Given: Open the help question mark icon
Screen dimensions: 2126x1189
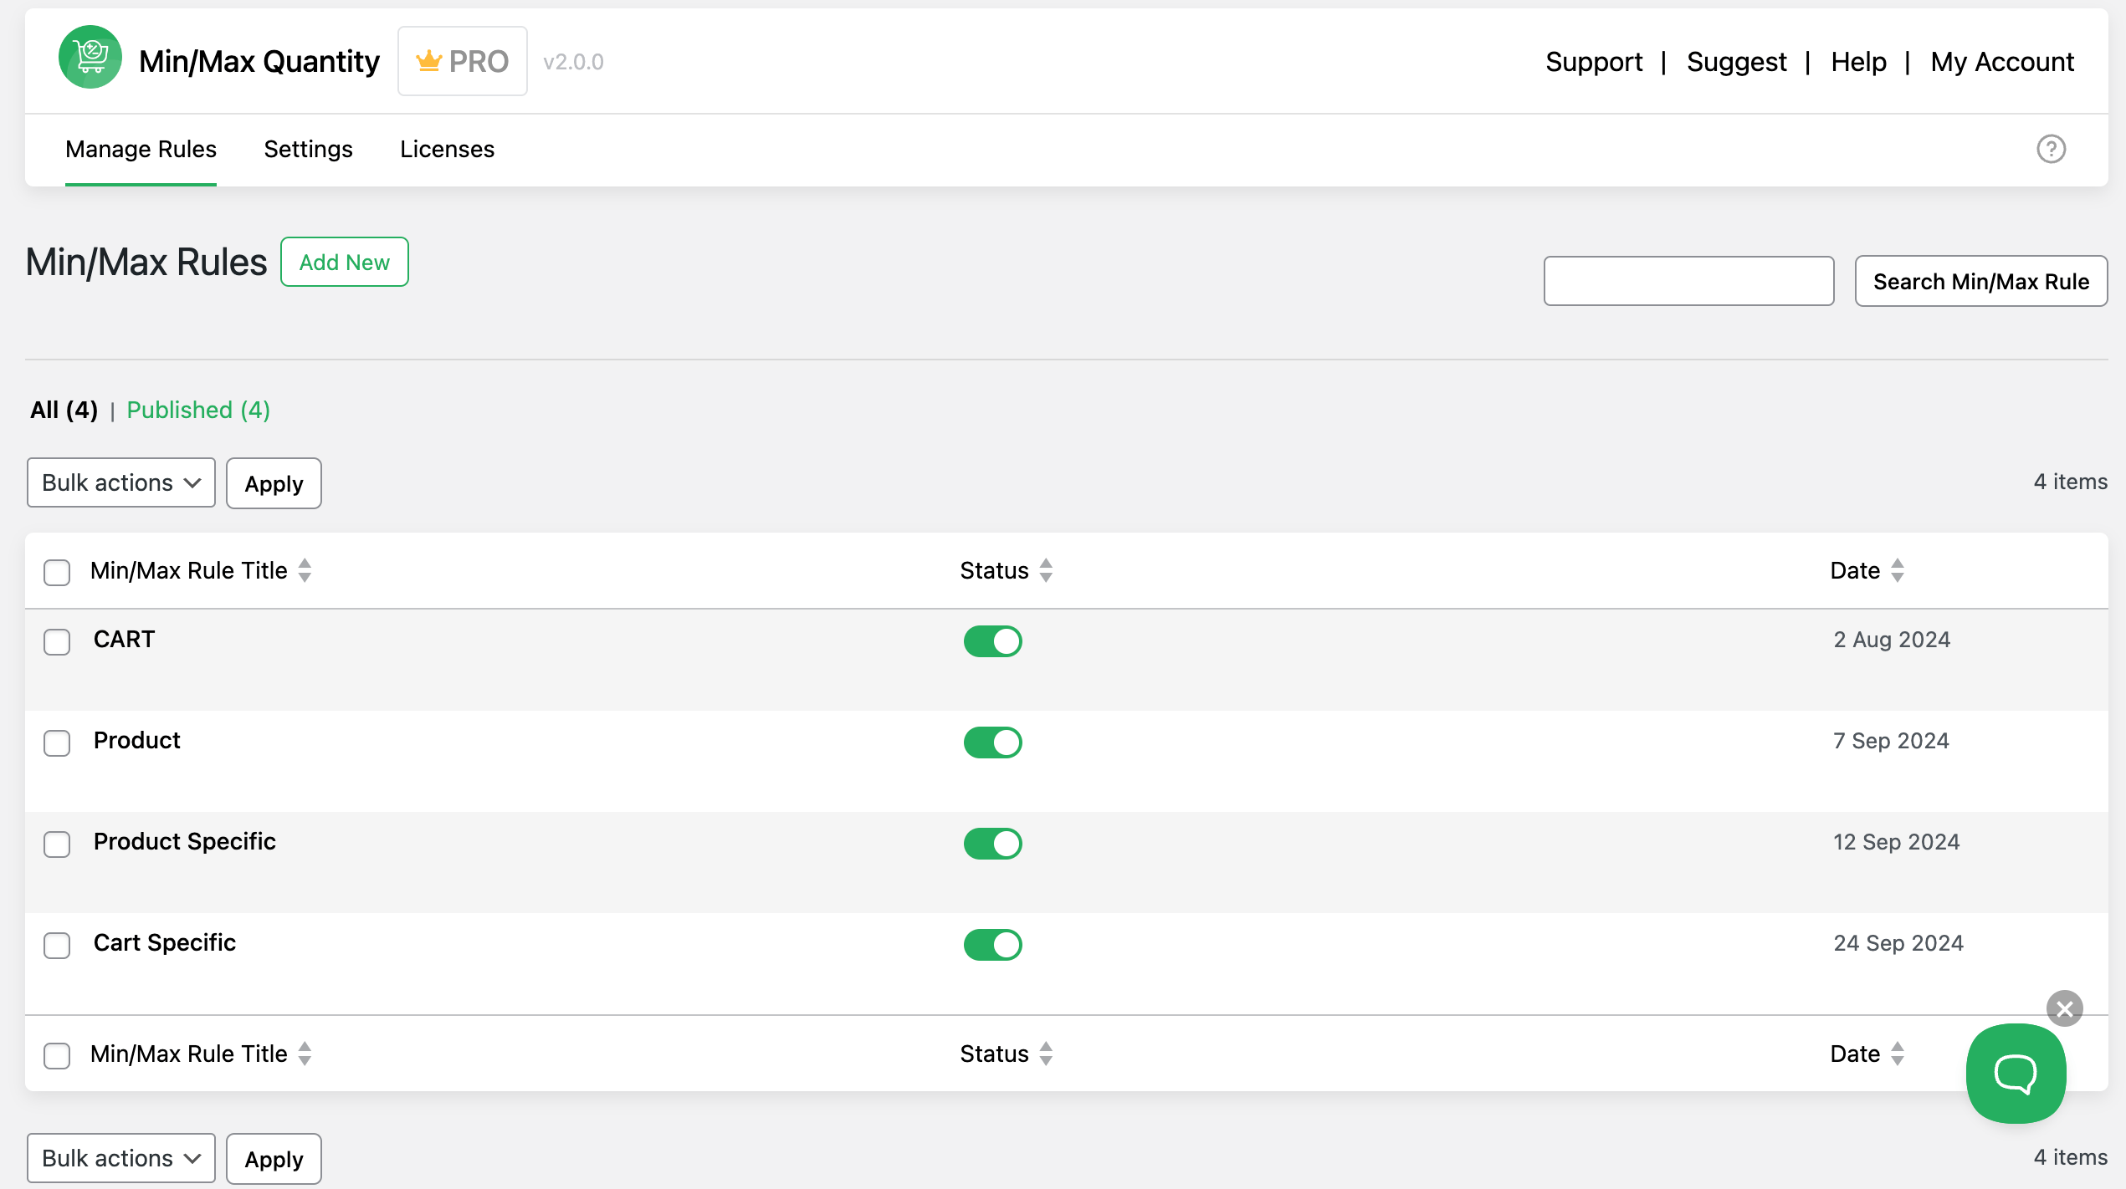Looking at the screenshot, I should pos(2052,149).
